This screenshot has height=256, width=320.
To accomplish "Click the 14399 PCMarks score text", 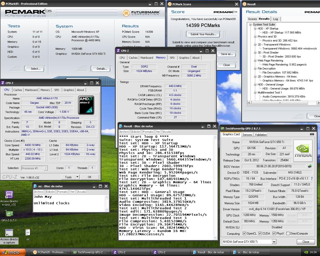I will pos(203,25).
